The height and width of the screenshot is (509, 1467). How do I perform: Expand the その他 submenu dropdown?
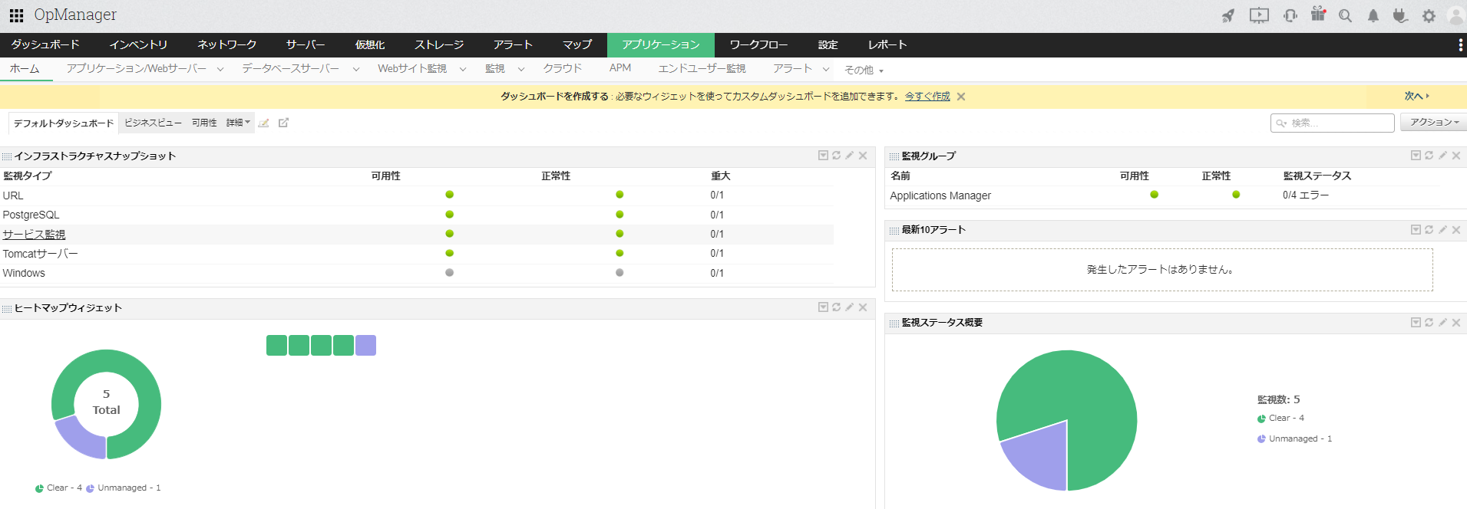(x=864, y=71)
